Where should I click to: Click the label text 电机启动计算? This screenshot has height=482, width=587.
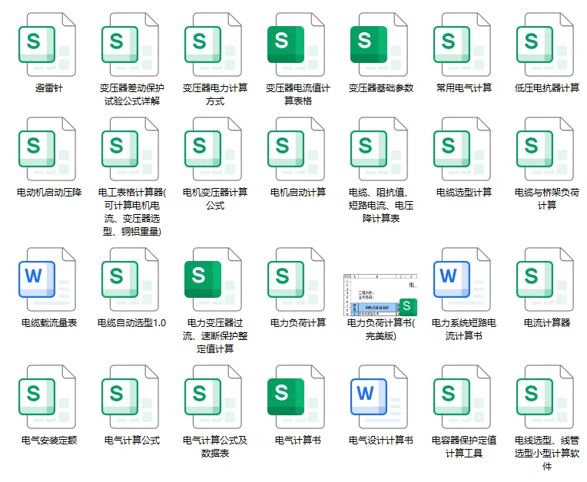click(298, 193)
